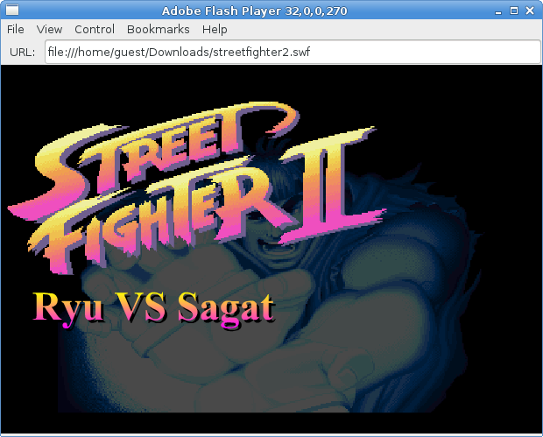The width and height of the screenshot is (543, 437).
Task: Click the 'URL:' label
Action: coord(22,52)
